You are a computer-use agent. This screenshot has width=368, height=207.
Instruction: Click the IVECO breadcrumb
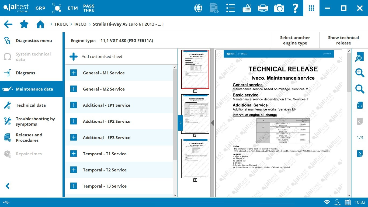tap(80, 24)
